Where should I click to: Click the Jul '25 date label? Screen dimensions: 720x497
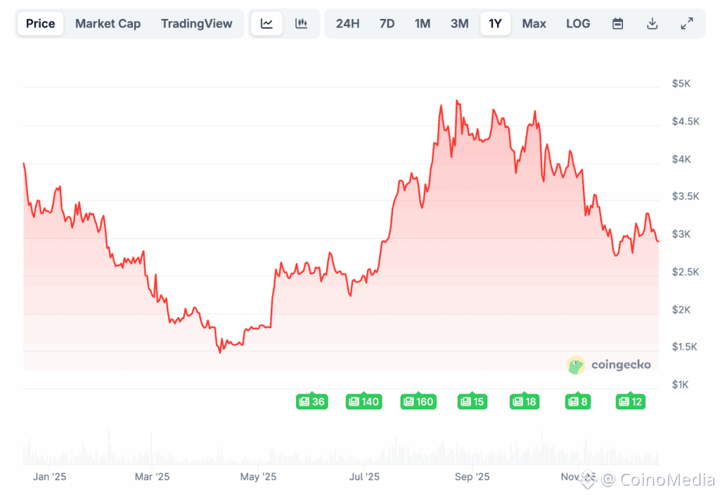(364, 477)
